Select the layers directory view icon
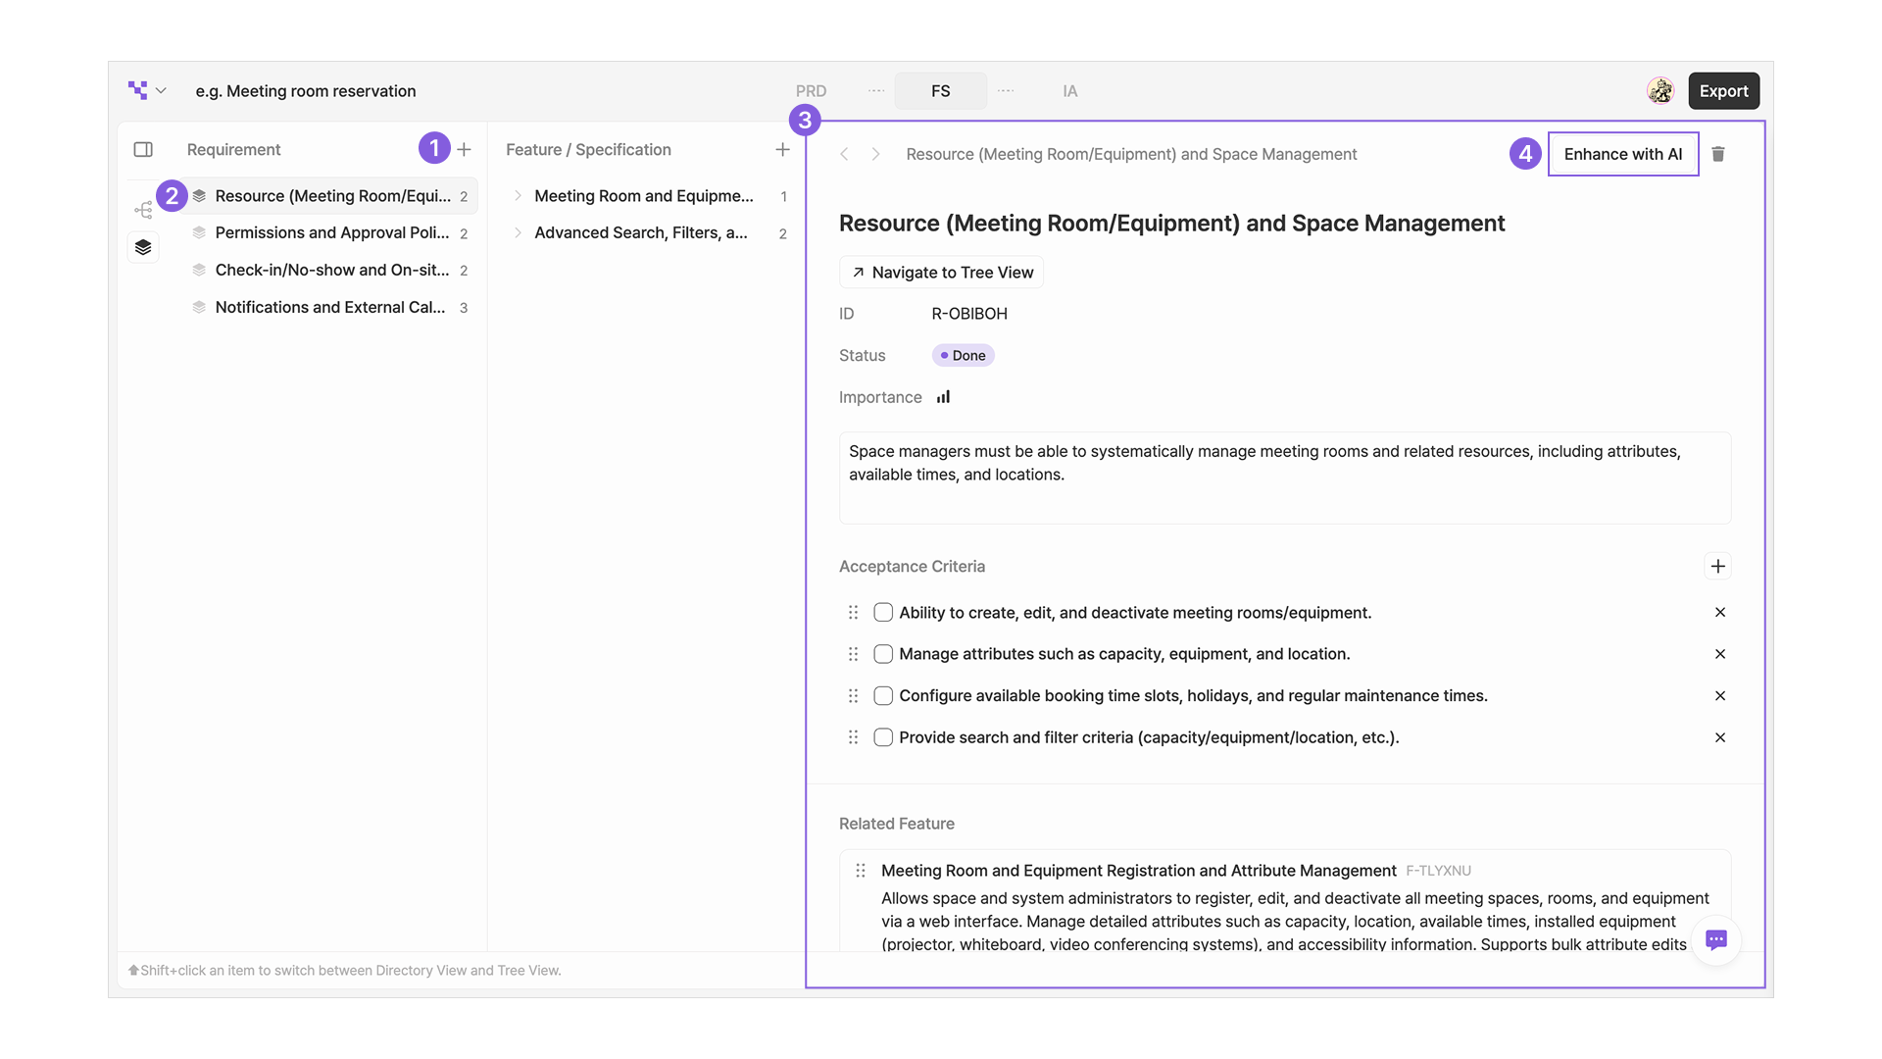The image size is (1882, 1059). (143, 247)
